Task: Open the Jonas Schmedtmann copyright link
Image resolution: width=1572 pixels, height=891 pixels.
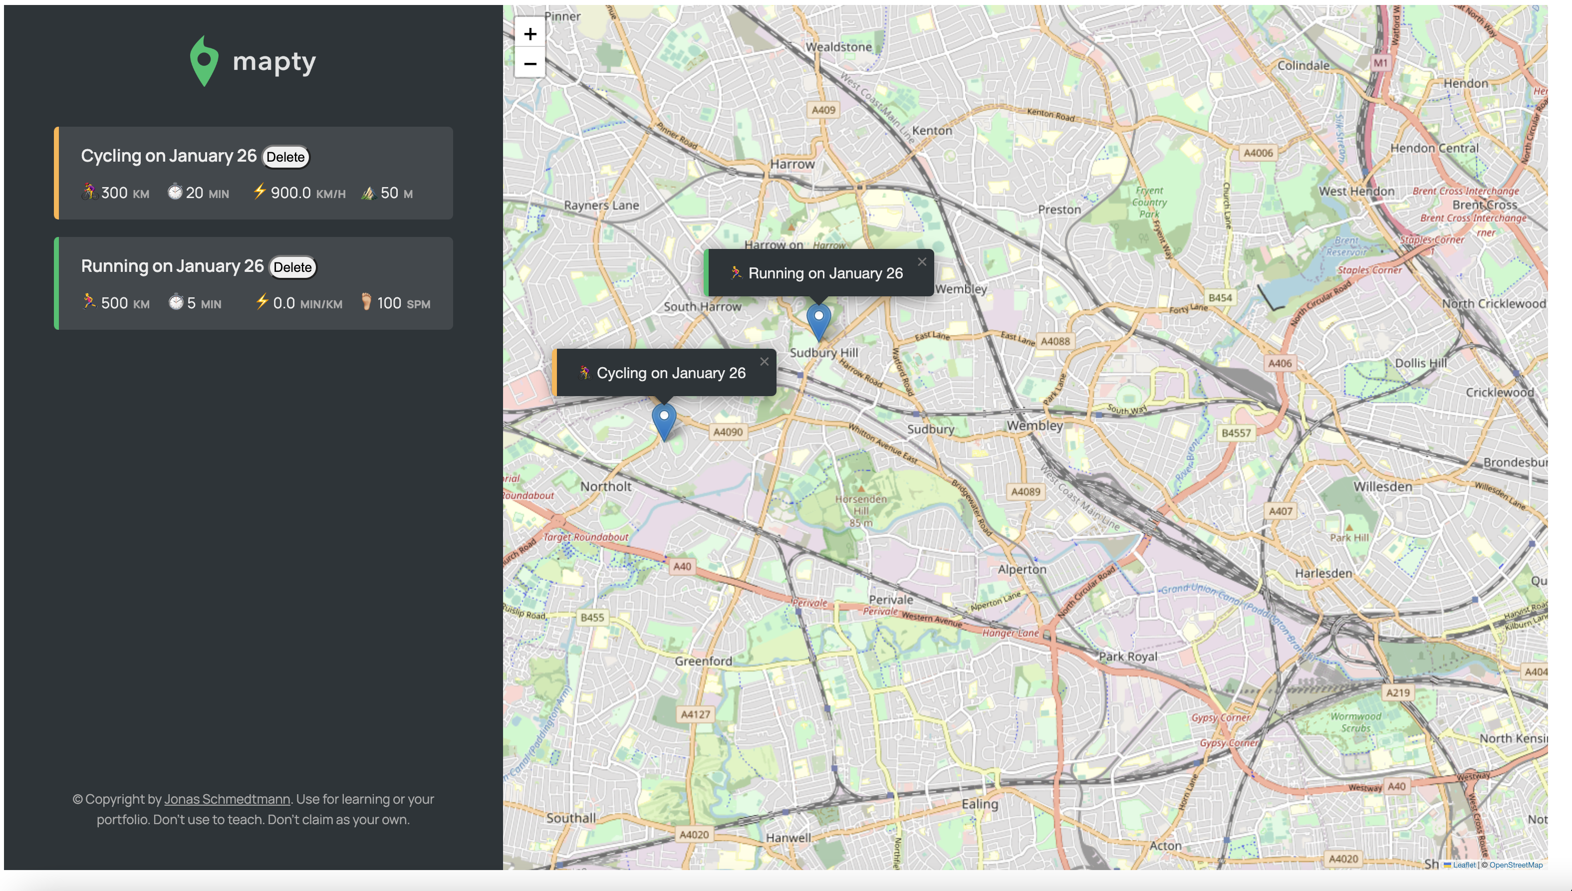Action: (227, 799)
